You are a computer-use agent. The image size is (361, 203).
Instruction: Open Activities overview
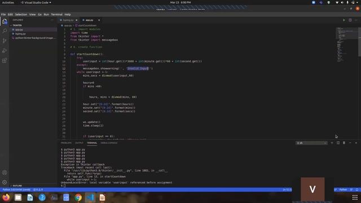(x=8, y=2)
